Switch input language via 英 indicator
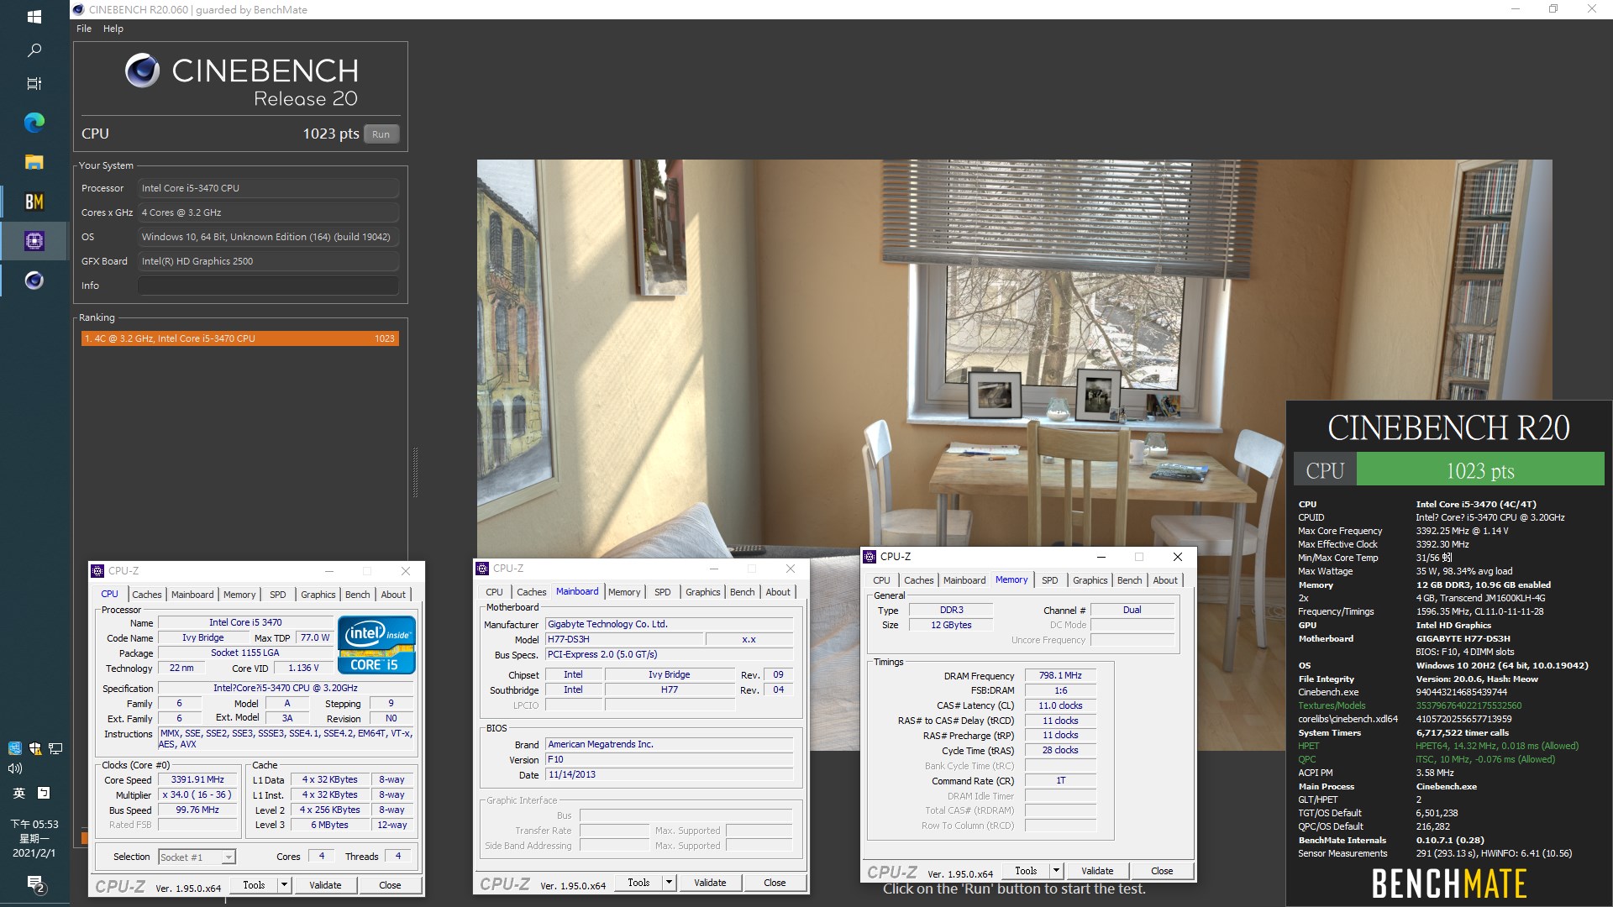Screen dimensions: 1613x907 (x=18, y=793)
